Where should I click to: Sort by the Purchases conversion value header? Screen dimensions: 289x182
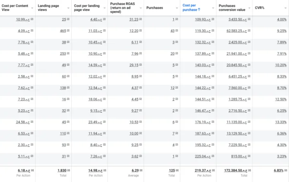[x=232, y=8]
